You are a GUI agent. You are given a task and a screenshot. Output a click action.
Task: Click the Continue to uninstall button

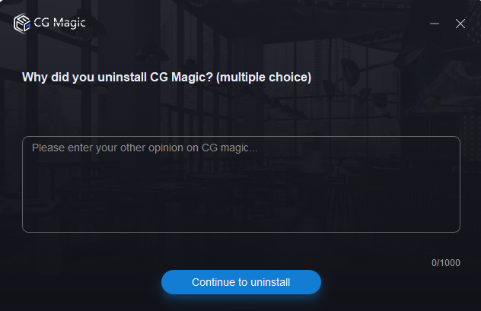241,282
